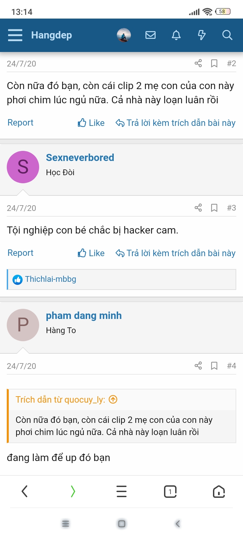This screenshot has height=540, width=243.
Task: Share post #3 using share icon
Action: 198,208
